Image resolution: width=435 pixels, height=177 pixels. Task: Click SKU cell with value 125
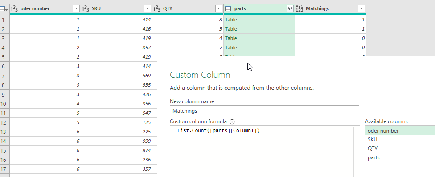[116, 122]
